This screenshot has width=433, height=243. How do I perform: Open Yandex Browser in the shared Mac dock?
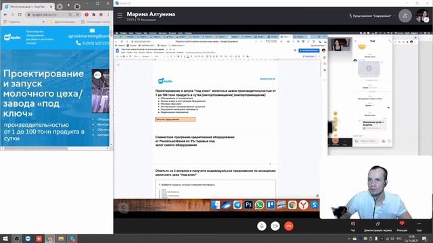point(304,205)
